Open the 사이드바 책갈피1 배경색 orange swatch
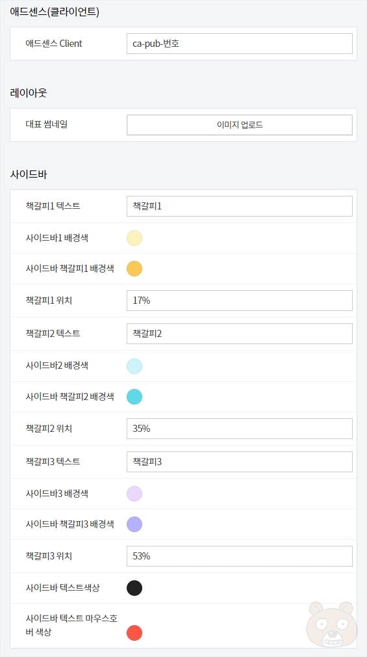367x657 pixels. [134, 269]
